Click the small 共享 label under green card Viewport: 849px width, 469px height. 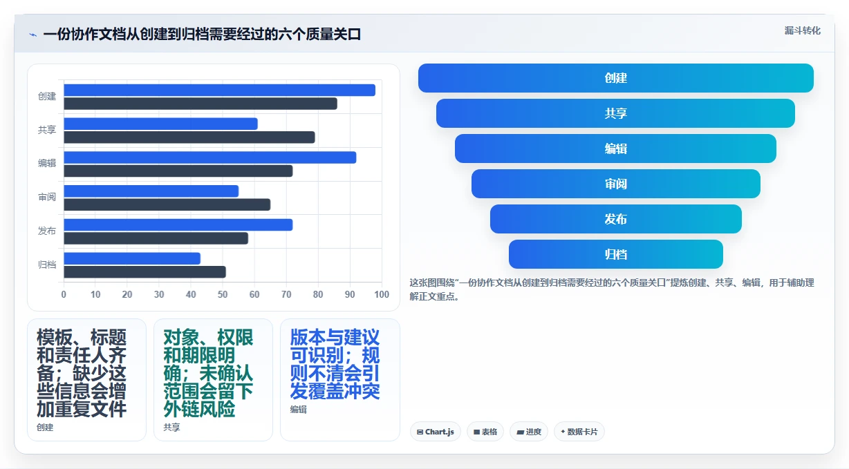point(171,428)
